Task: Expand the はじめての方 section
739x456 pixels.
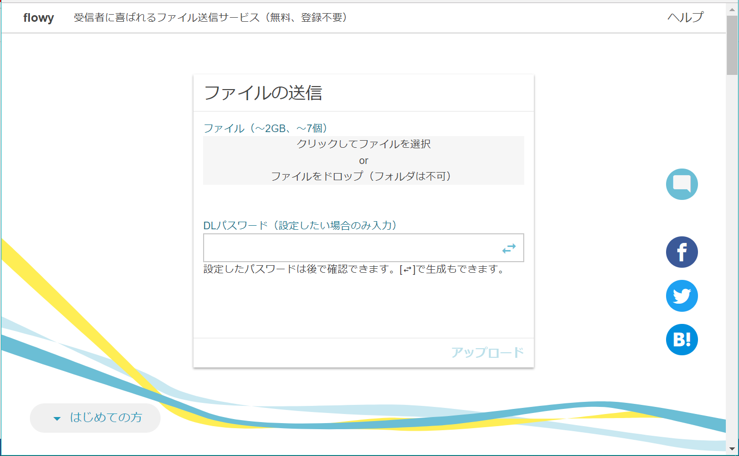Action: click(95, 418)
